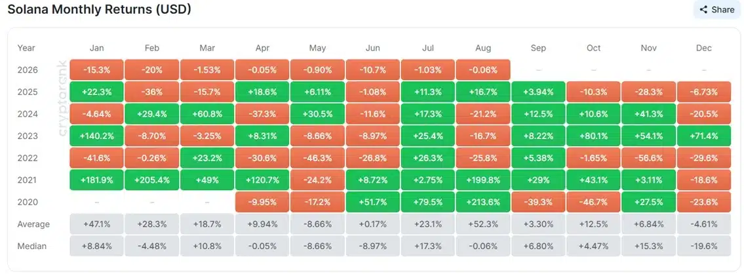Select the February 2021 +205.4% cell

coord(152,180)
